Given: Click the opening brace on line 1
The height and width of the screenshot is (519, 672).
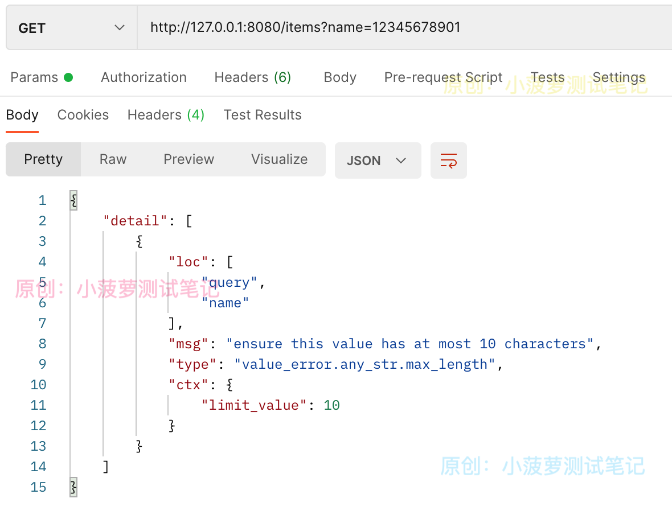Looking at the screenshot, I should coord(73,200).
